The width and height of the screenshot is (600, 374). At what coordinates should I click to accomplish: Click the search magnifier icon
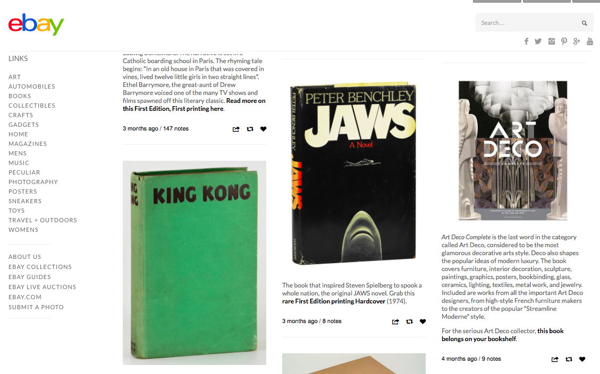(x=584, y=23)
